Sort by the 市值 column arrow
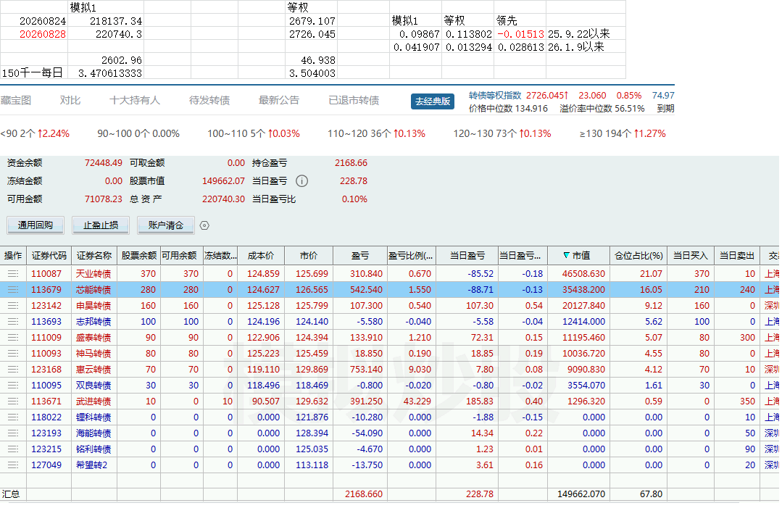This screenshot has width=782, height=516. click(566, 256)
